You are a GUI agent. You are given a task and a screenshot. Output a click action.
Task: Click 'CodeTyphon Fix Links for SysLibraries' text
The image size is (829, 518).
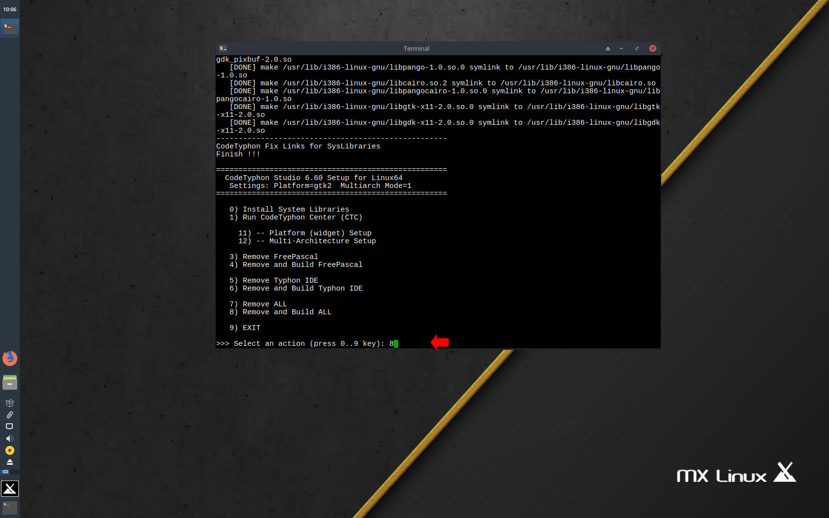tap(298, 147)
